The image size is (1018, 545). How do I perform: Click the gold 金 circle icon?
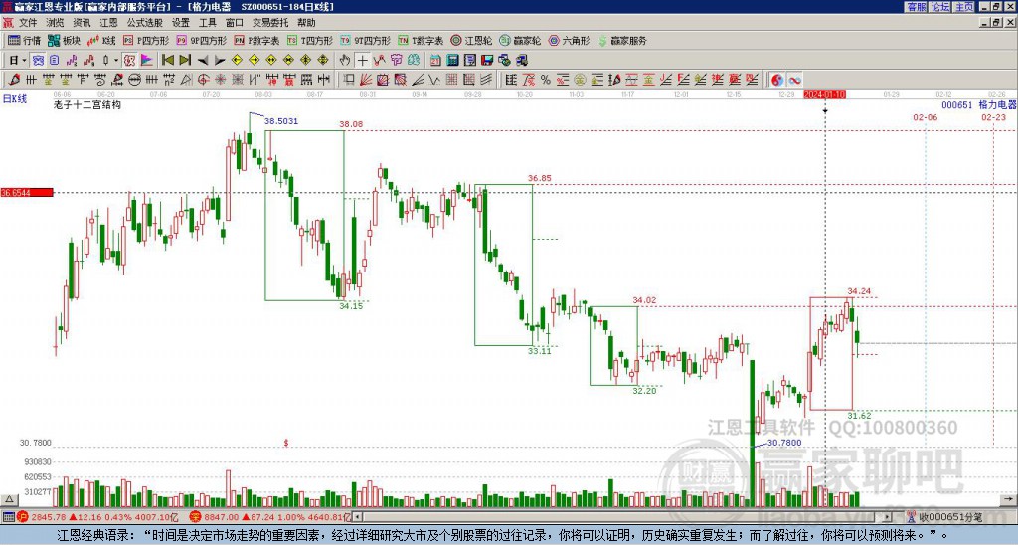(580, 80)
